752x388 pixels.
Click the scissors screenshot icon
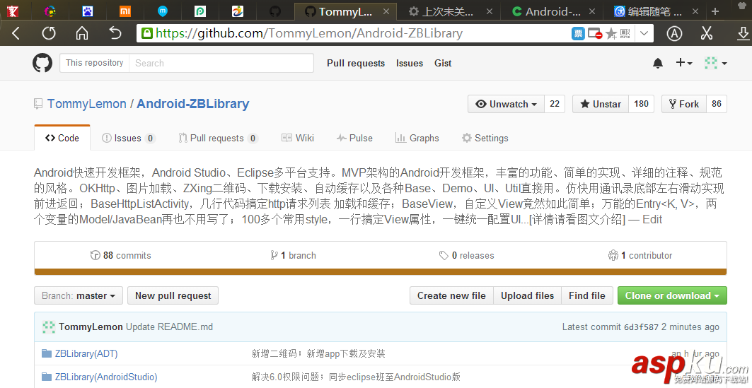(x=707, y=33)
